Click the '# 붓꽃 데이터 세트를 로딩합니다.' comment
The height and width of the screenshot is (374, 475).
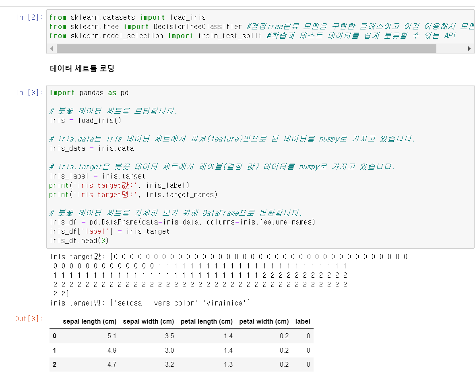[x=113, y=111]
